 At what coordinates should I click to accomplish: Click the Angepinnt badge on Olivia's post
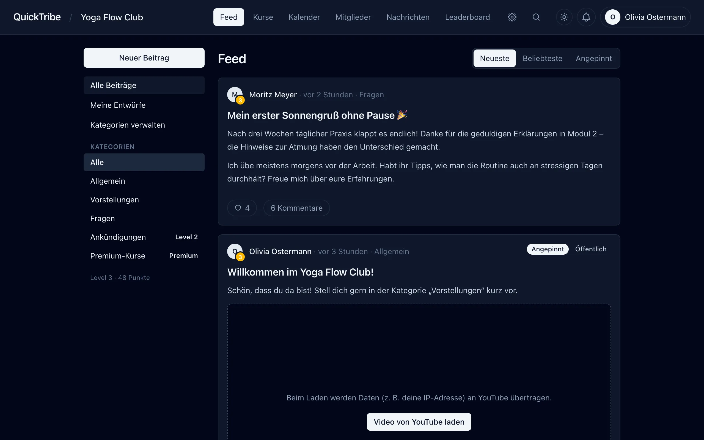click(548, 249)
